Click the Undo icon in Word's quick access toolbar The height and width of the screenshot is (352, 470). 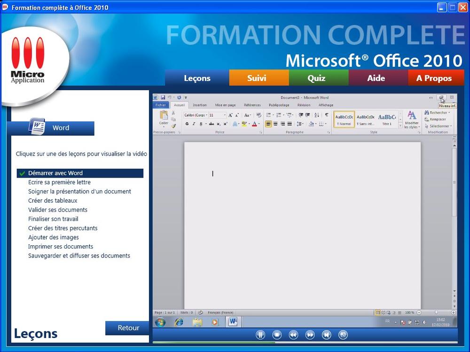[169, 97]
